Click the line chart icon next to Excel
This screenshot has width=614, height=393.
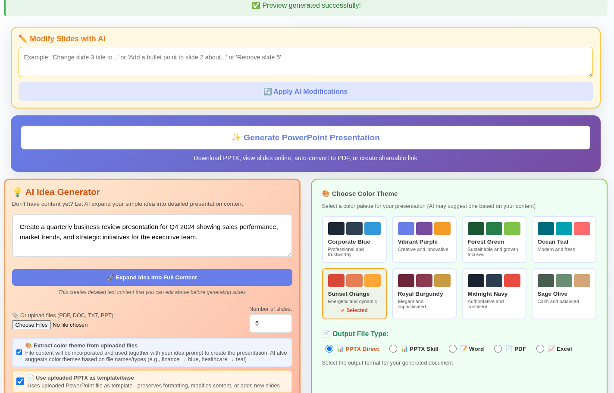pos(551,349)
